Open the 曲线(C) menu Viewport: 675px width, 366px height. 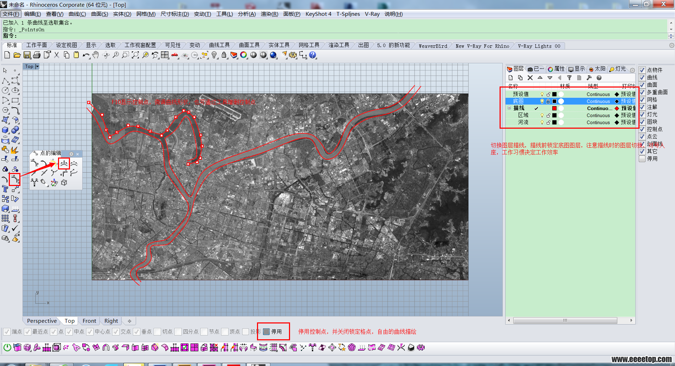77,14
